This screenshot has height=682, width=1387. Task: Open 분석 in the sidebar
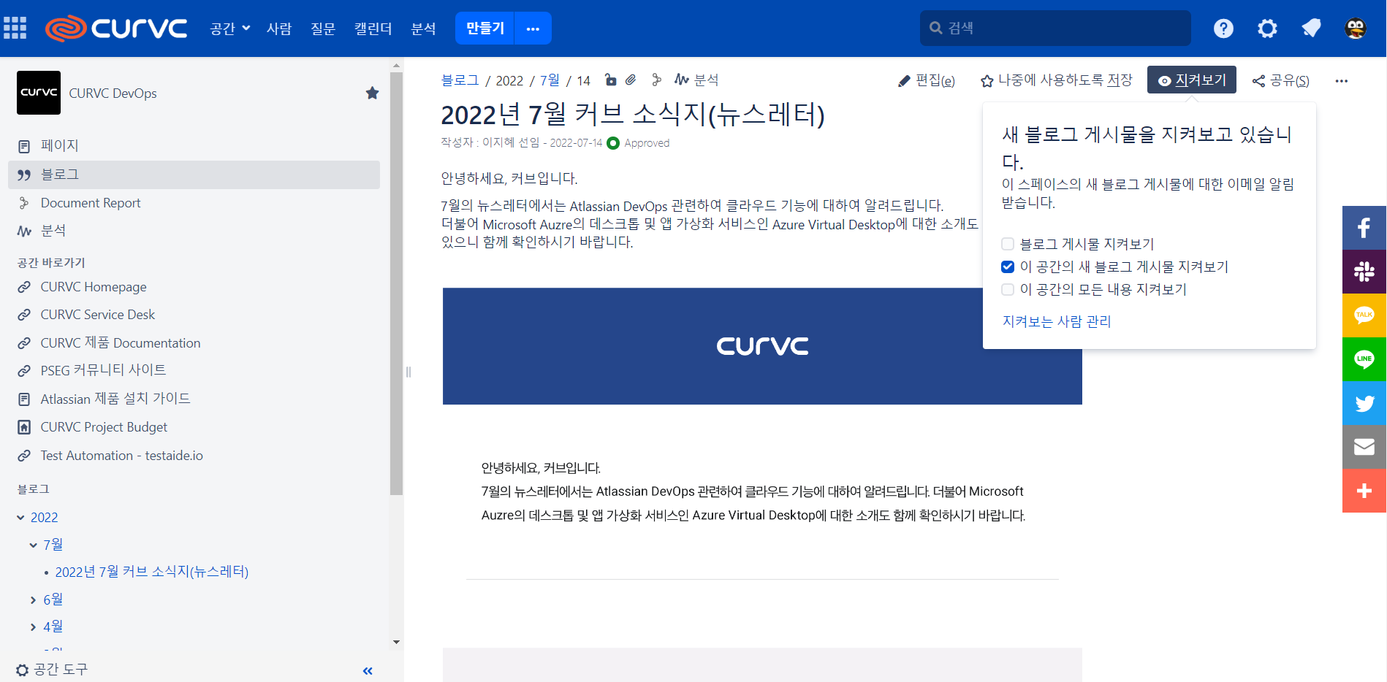pyautogui.click(x=194, y=231)
